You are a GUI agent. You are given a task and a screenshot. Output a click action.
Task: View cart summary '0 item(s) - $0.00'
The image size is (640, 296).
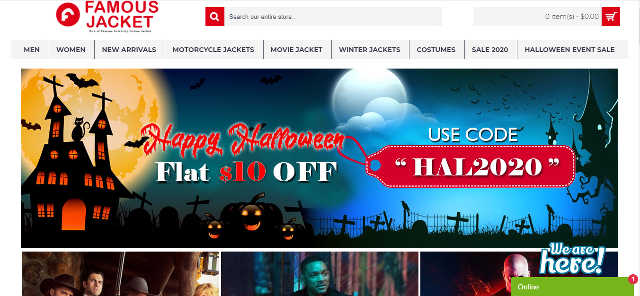click(572, 17)
